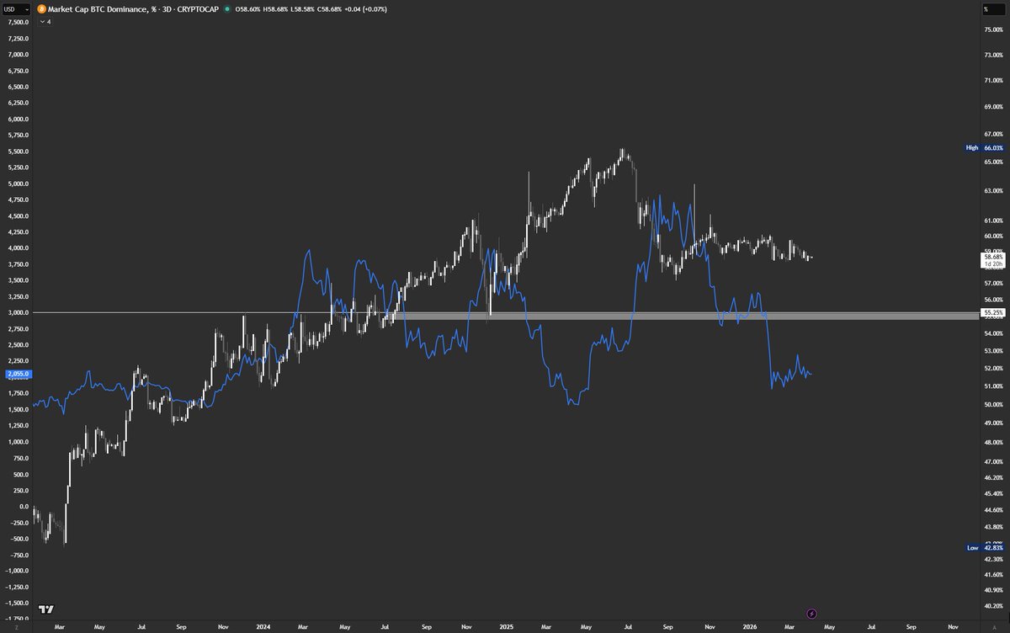The height and width of the screenshot is (633, 1010).
Task: Select the High 66.03% price label
Action: 984,147
